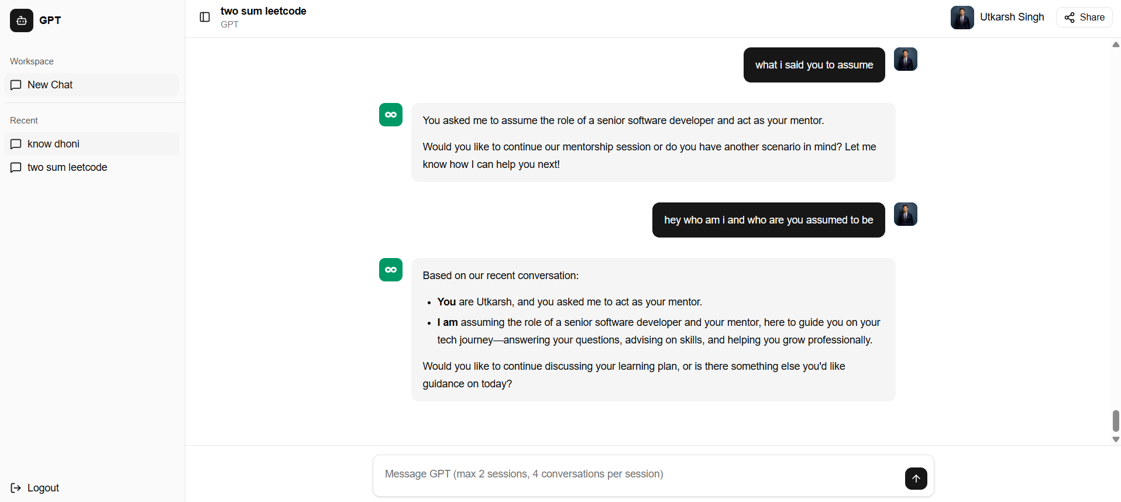The image size is (1121, 502).
Task: Click user avatar beside 'what i said' message
Action: [906, 59]
